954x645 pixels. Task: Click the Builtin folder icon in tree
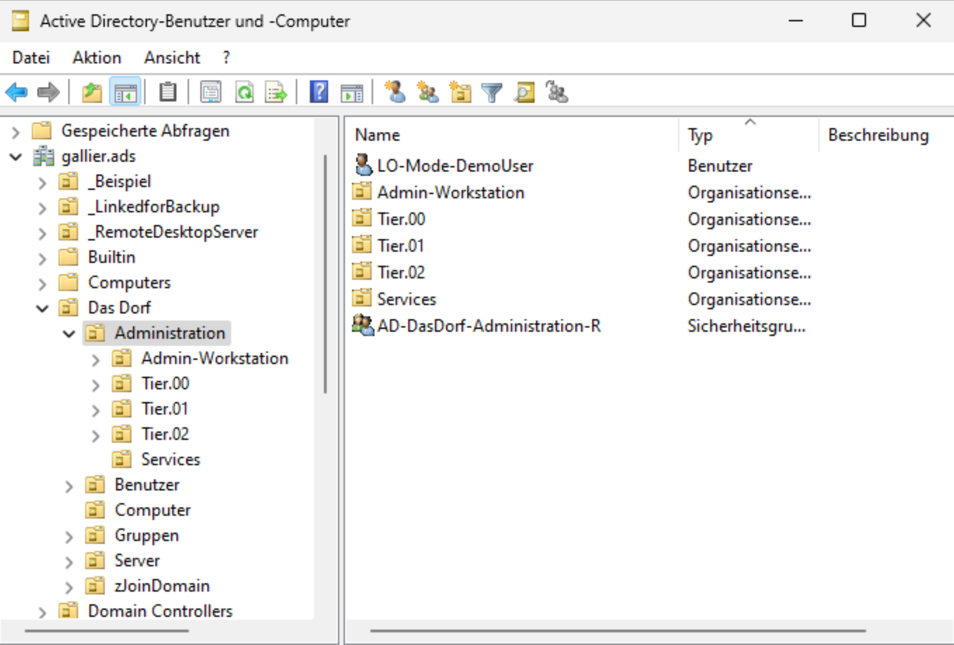pyautogui.click(x=69, y=257)
